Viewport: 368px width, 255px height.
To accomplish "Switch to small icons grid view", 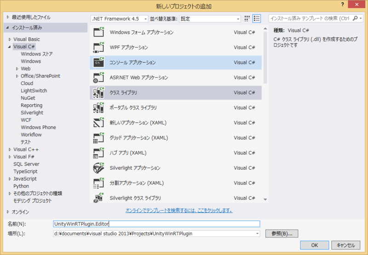I will click(247, 18).
